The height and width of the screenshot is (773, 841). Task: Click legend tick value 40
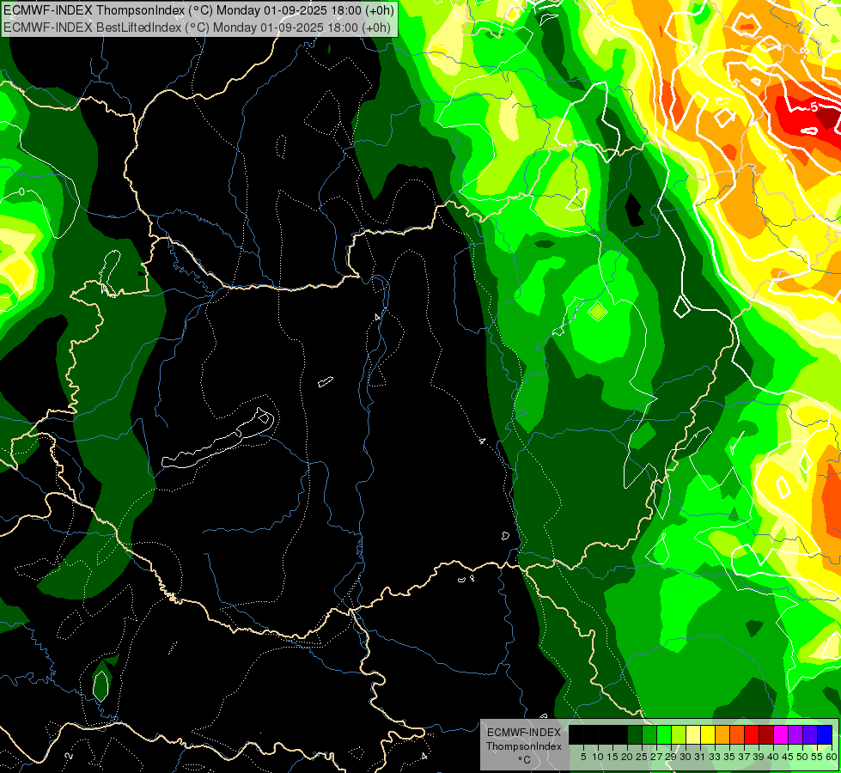tap(773, 757)
